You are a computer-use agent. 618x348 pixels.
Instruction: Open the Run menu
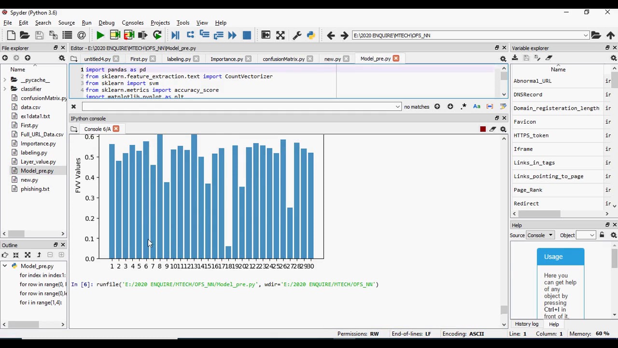coord(86,23)
